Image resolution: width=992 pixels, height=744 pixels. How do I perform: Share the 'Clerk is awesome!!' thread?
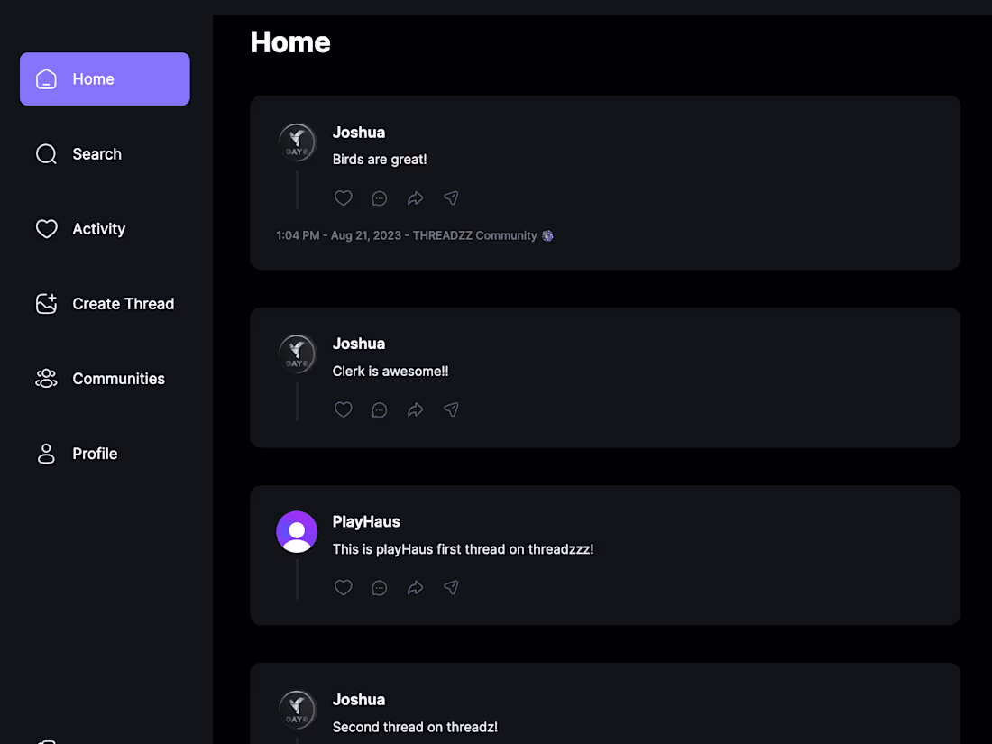tap(451, 409)
